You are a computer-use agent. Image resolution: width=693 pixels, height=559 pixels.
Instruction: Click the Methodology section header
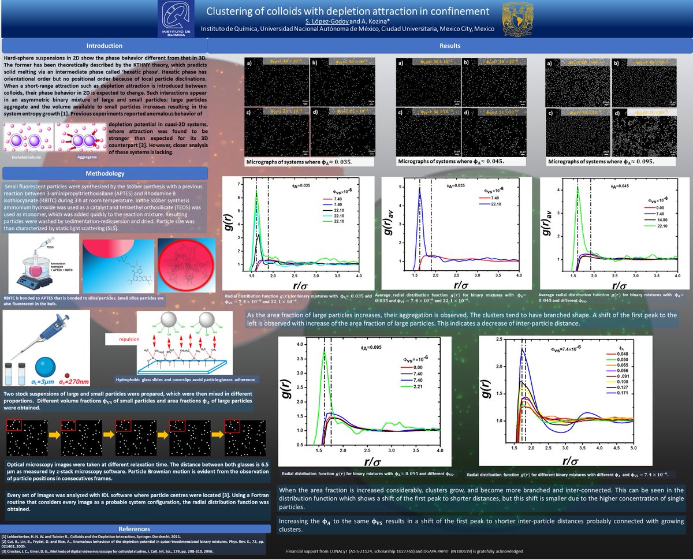(105, 173)
